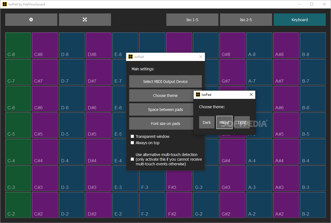Close the Choose theme dialog
The width and height of the screenshot is (331, 223).
[251, 94]
